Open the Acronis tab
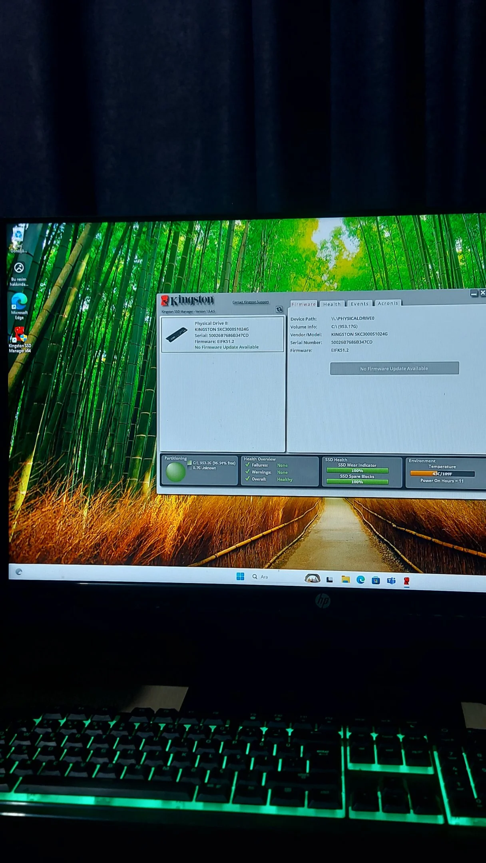 (x=388, y=303)
